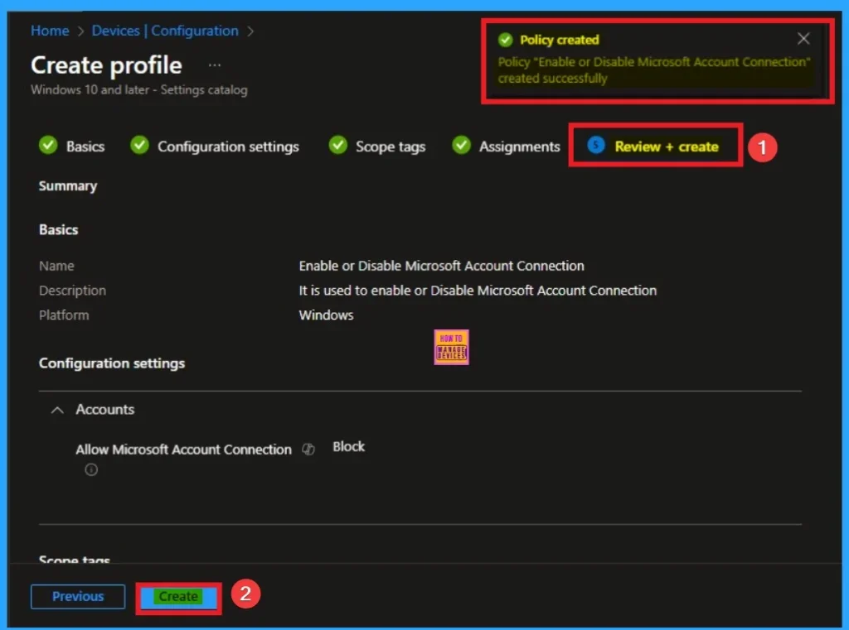The image size is (849, 630).
Task: Click the blue step 5 circle icon
Action: (x=595, y=145)
